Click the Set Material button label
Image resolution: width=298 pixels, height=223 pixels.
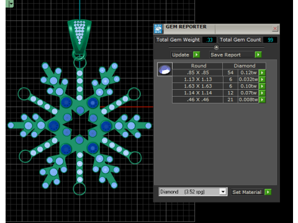(247, 192)
